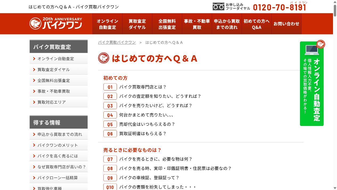Click the chevron next to 買取査定ダイヤル in sidebar
Viewport: 337px width, 190px height.
coord(34,70)
